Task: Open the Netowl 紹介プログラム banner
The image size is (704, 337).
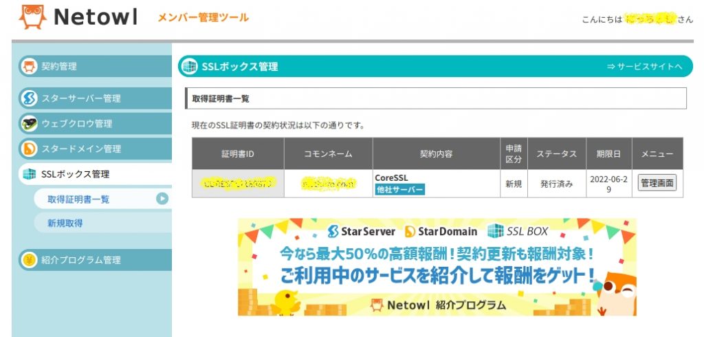Action: click(437, 267)
